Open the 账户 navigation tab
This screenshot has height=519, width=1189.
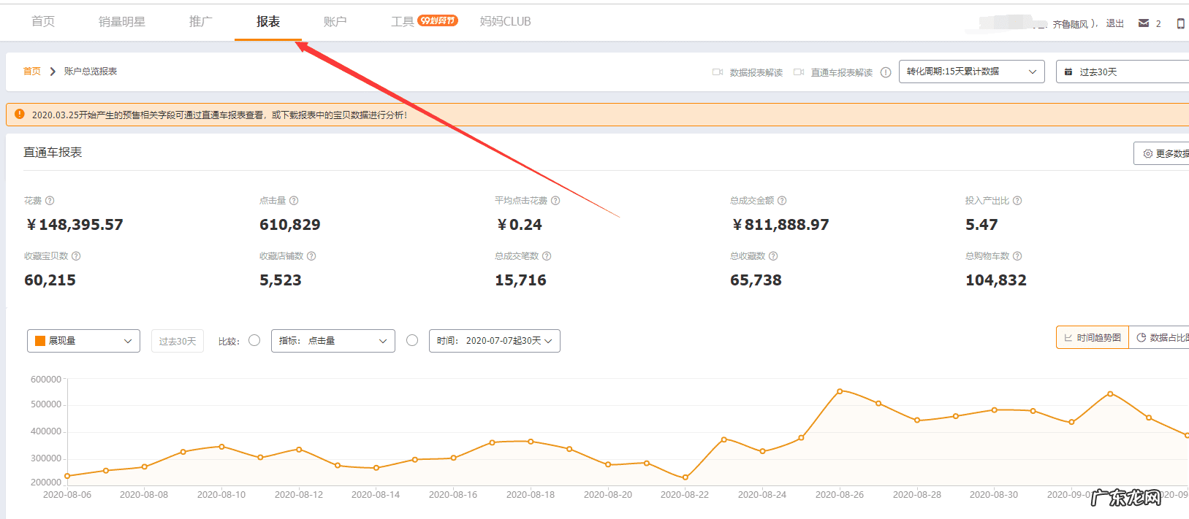335,21
